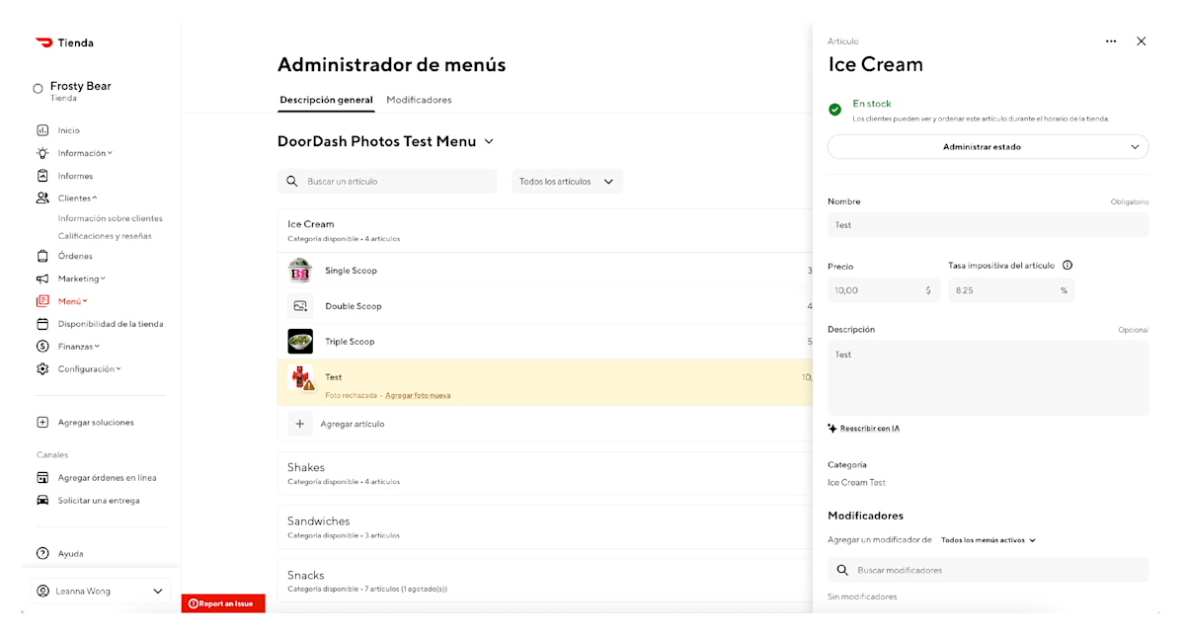Open the Triple Scoop thumbnail
Viewport: 1185px width, 639px height.
pyautogui.click(x=300, y=342)
